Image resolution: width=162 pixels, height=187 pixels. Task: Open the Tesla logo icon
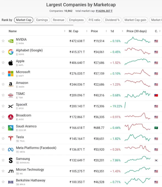click(x=11, y=139)
